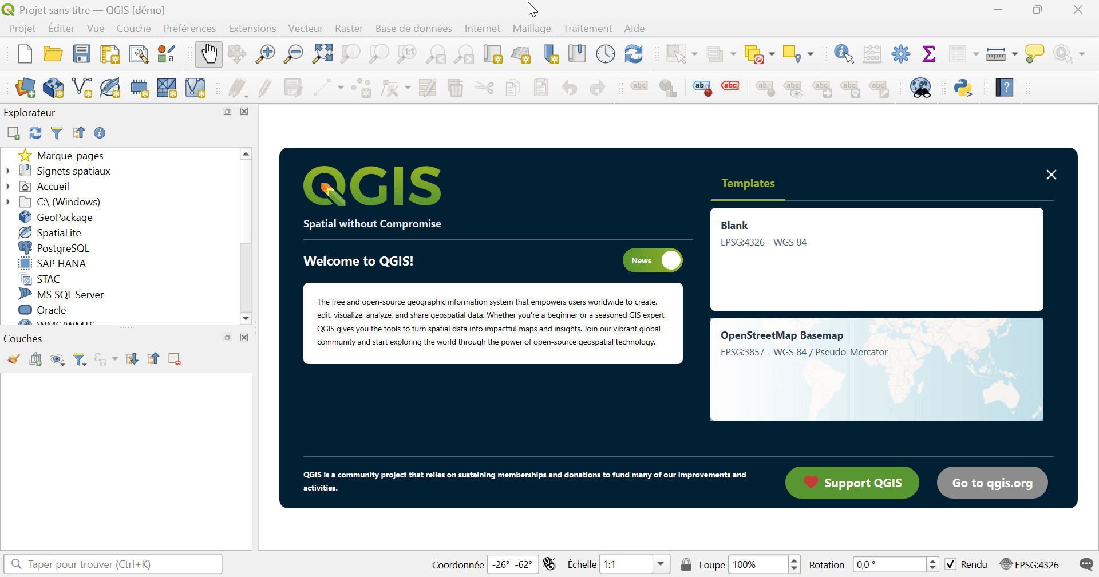Click the Map Tips speech bubble icon
The image size is (1099, 577).
pos(1035,54)
